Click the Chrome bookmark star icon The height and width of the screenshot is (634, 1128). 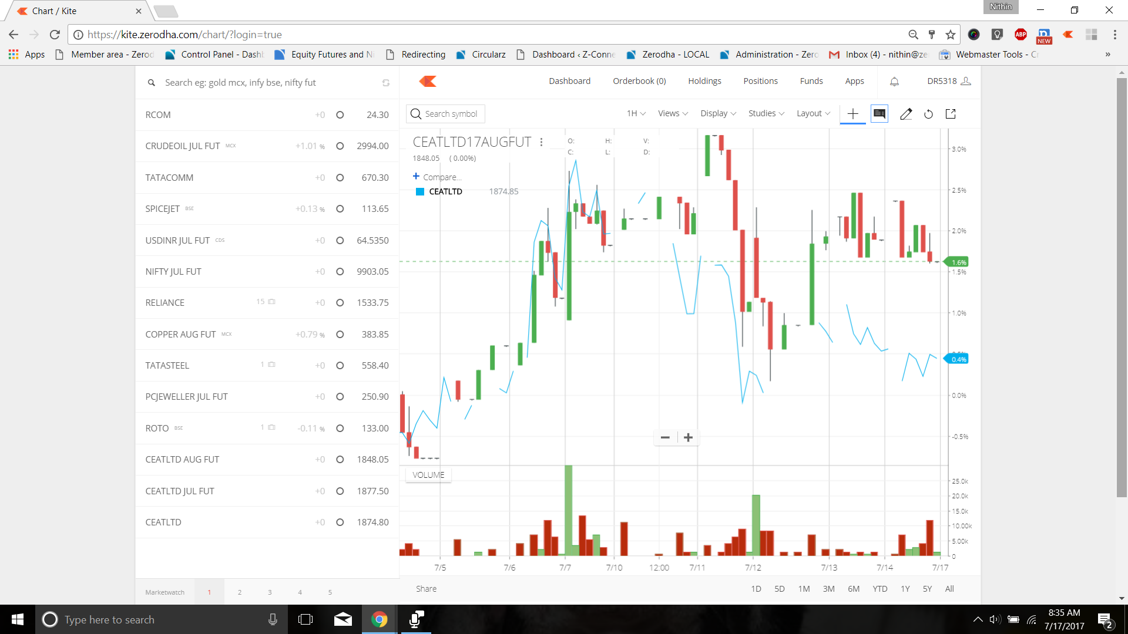950,35
